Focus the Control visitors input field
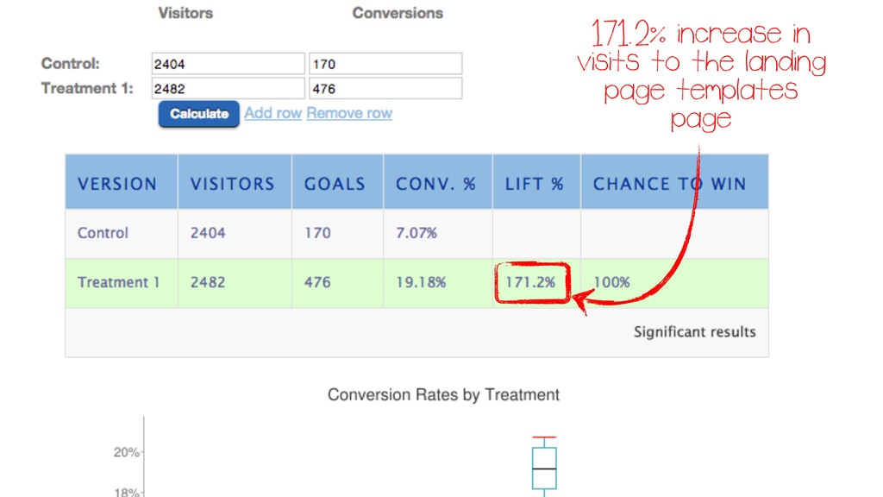 (228, 64)
